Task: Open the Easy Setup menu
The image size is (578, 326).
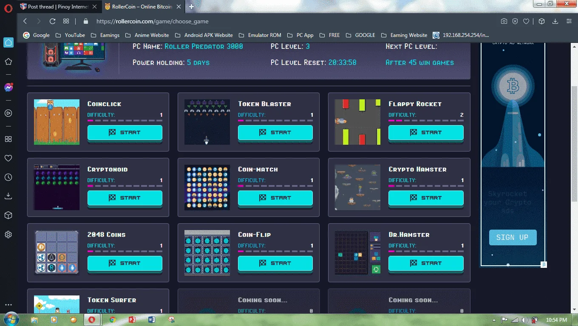Action: point(569,21)
